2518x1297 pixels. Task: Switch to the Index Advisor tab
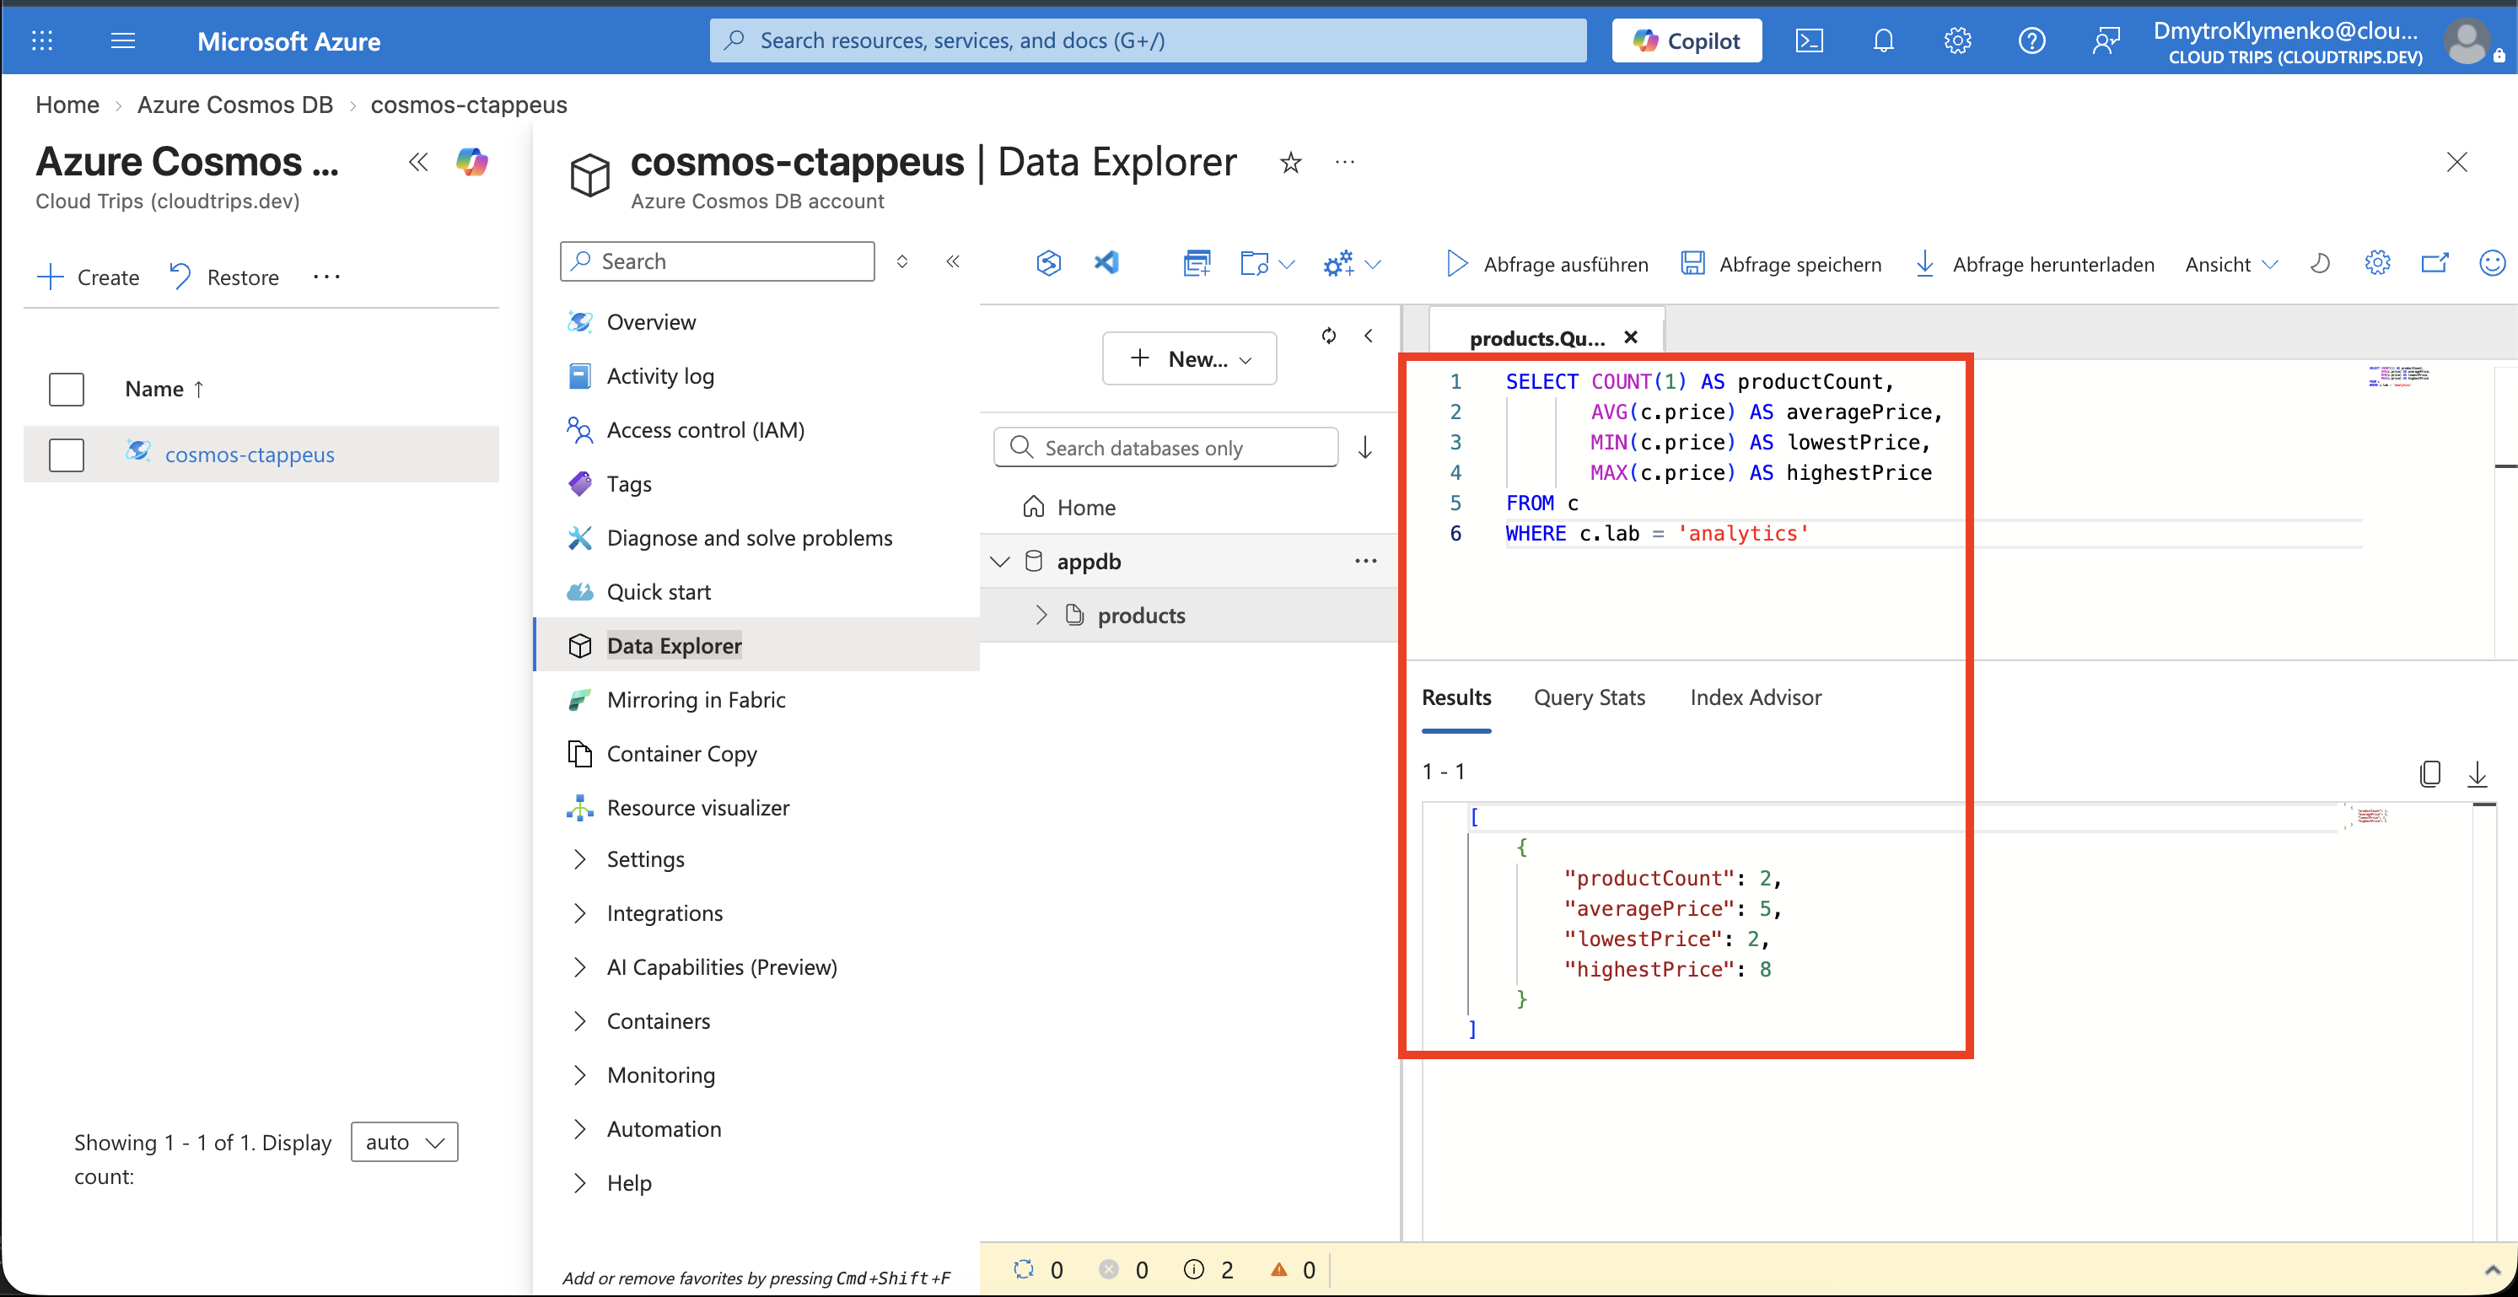point(1756,697)
